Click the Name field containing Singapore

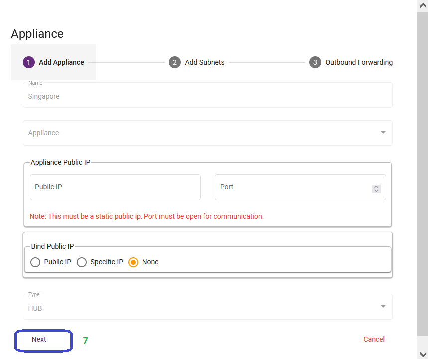(x=208, y=95)
